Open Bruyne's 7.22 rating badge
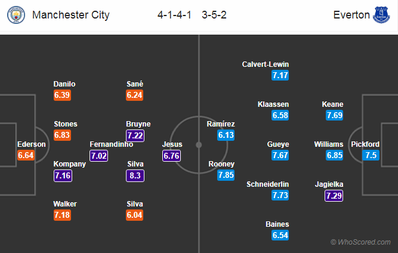 pos(135,135)
